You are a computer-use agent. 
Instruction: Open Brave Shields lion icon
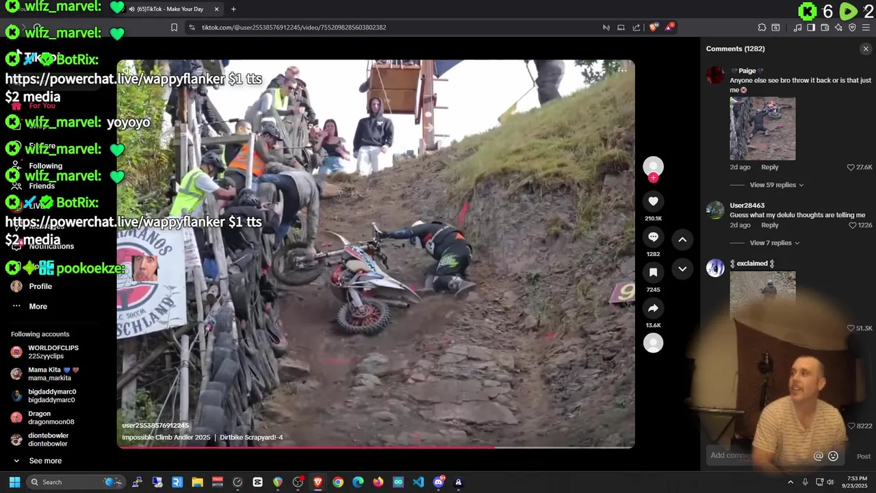[x=654, y=27]
